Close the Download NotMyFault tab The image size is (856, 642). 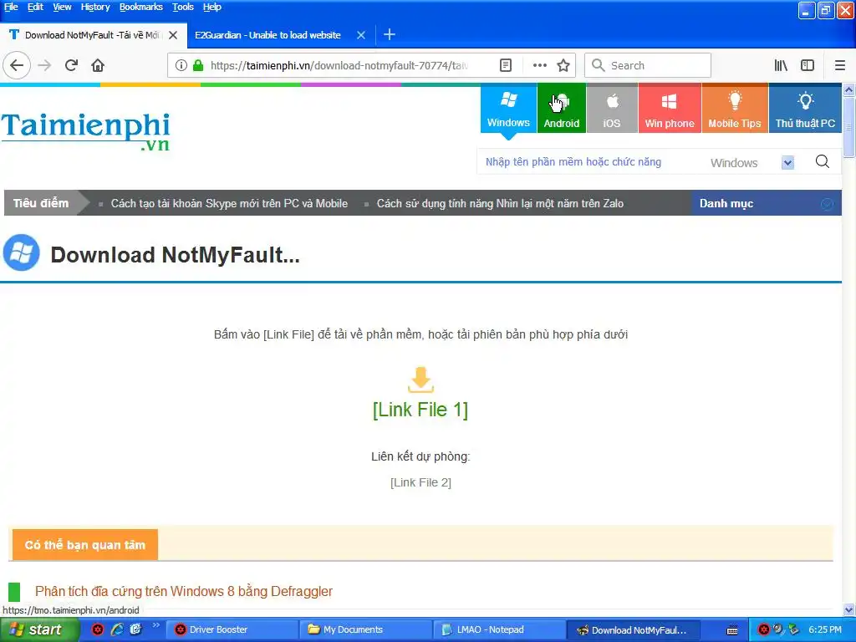pyautogui.click(x=173, y=35)
